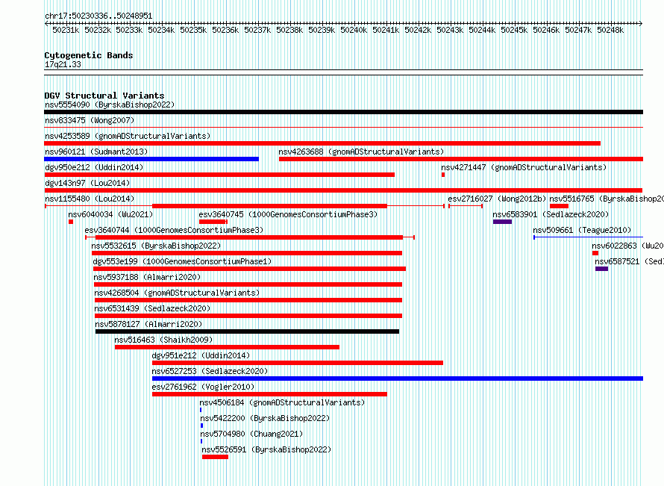Click nsv4268504 (gnomADStructuralVariants) label
The image size is (664, 486).
click(x=177, y=293)
